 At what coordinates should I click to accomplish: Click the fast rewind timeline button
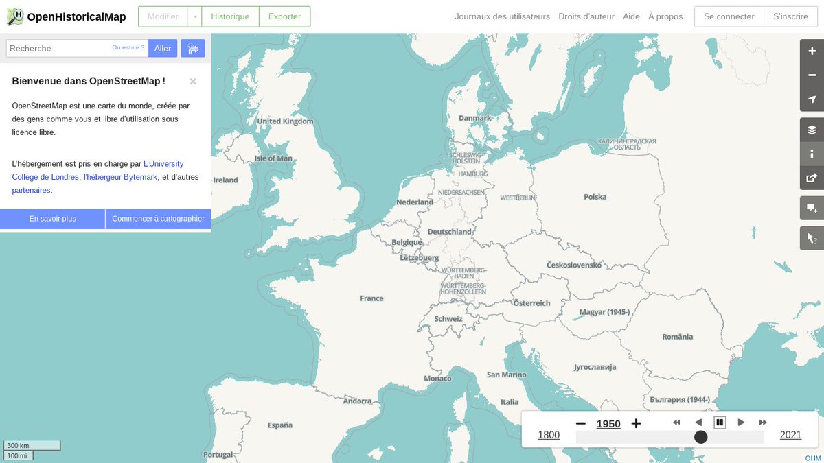coord(676,423)
